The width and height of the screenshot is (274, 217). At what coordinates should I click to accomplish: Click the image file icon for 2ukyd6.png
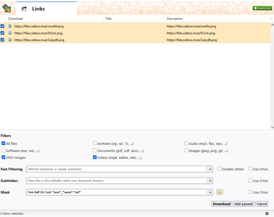pyautogui.click(x=10, y=40)
